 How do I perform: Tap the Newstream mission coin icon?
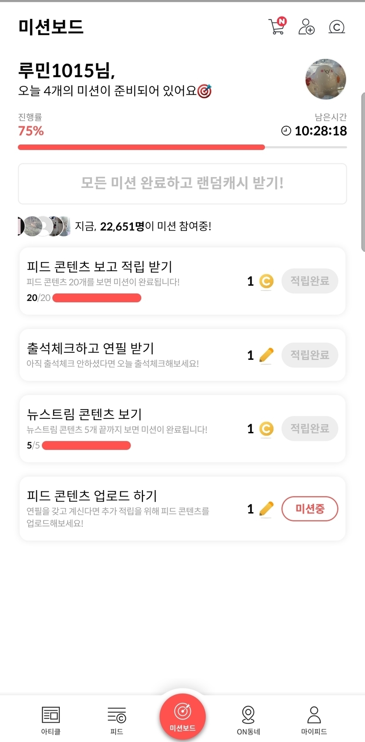[x=266, y=428]
